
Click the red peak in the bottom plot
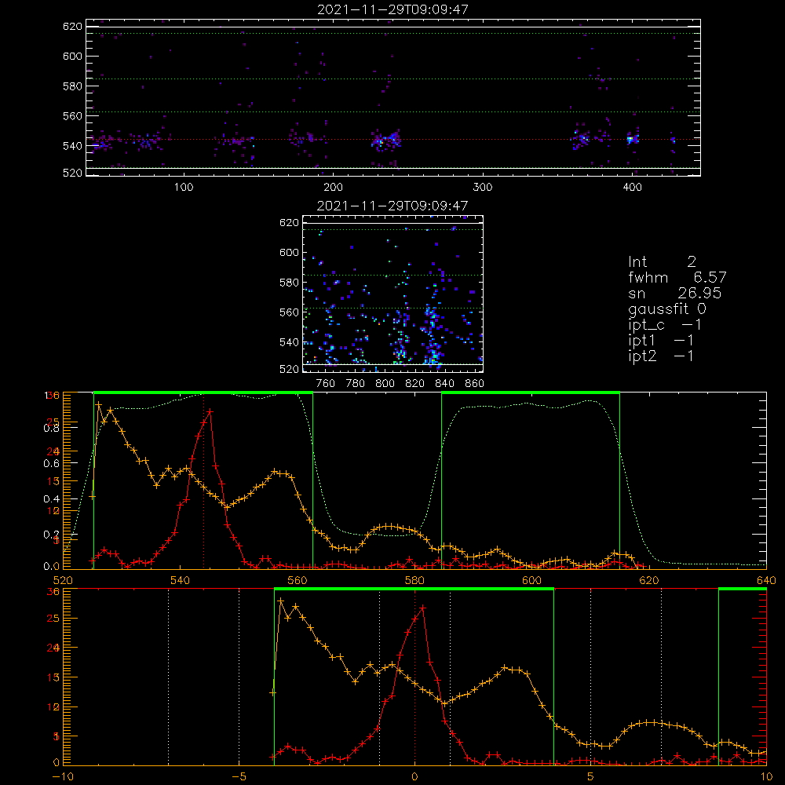tap(422, 608)
